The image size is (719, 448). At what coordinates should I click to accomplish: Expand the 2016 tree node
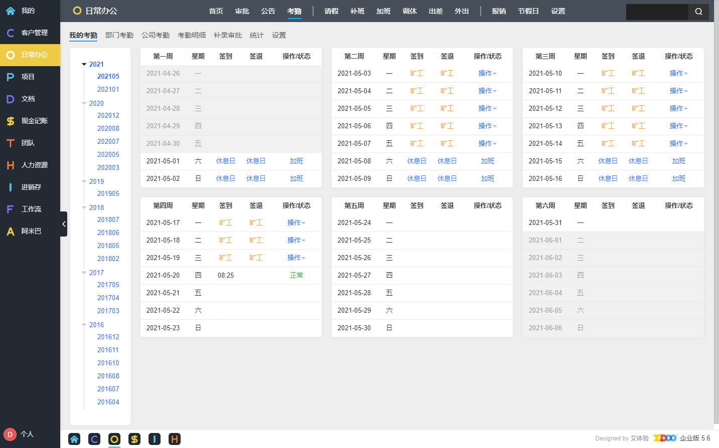[84, 325]
